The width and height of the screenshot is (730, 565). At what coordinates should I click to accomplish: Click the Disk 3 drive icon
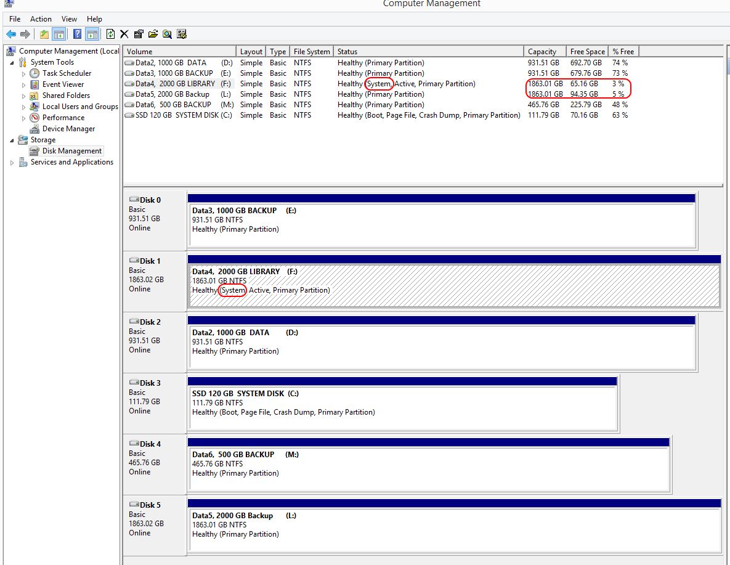[134, 383]
